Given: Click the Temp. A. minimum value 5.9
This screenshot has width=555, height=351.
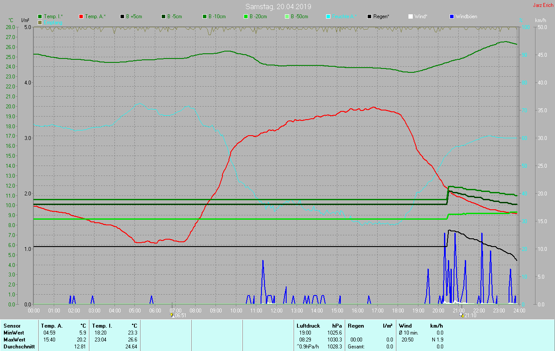Looking at the screenshot, I should 82,333.
